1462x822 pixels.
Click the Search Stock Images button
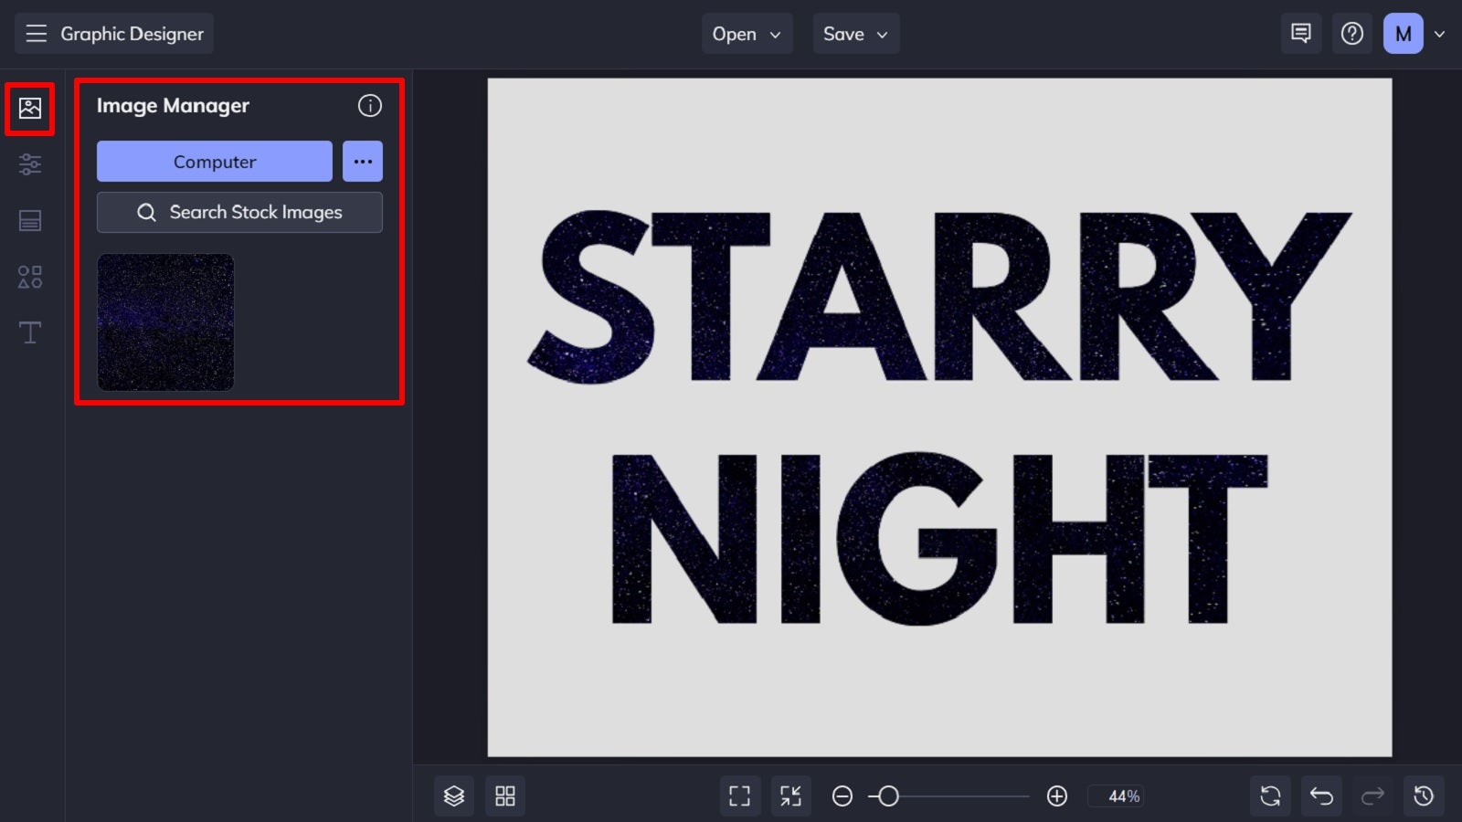[239, 212]
